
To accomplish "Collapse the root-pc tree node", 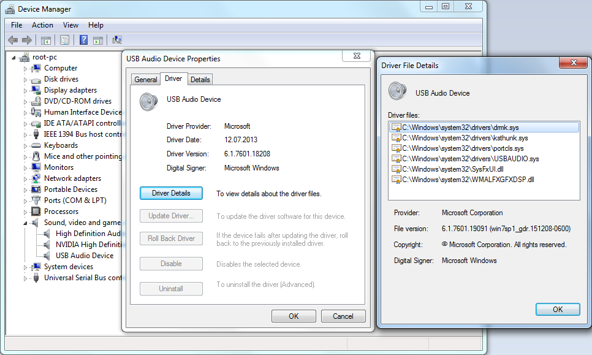I will [x=15, y=57].
